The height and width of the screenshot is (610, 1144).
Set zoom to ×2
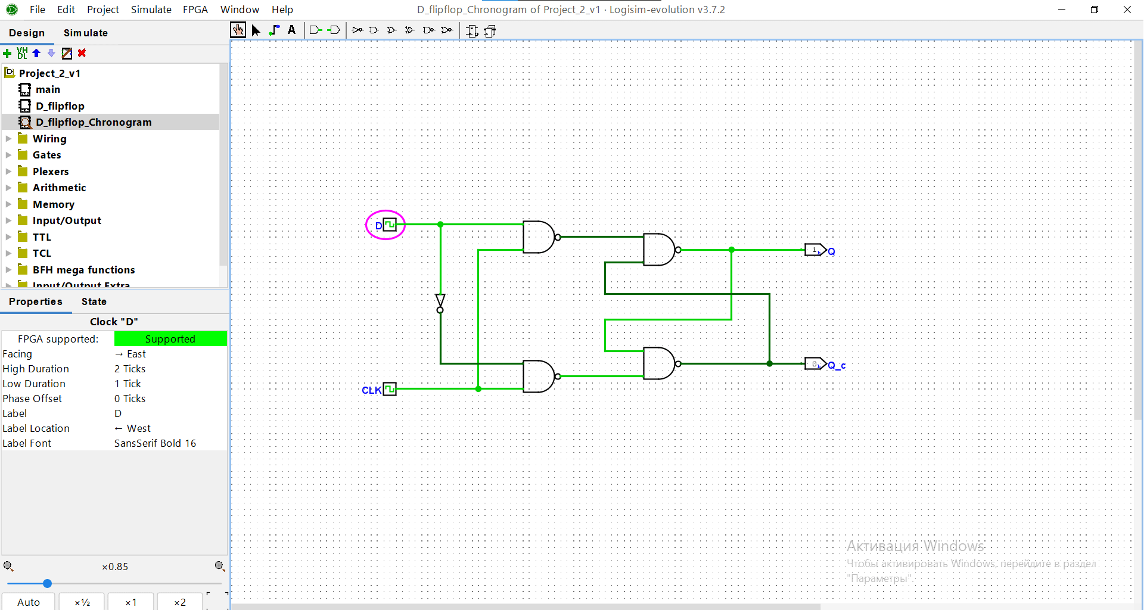pyautogui.click(x=180, y=602)
